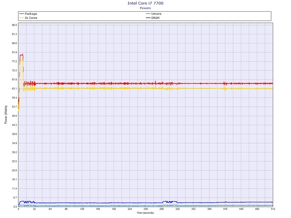Screen dimensions: 291x218
Task: Click the 6.7 y-axis value
Action: tap(15, 198)
